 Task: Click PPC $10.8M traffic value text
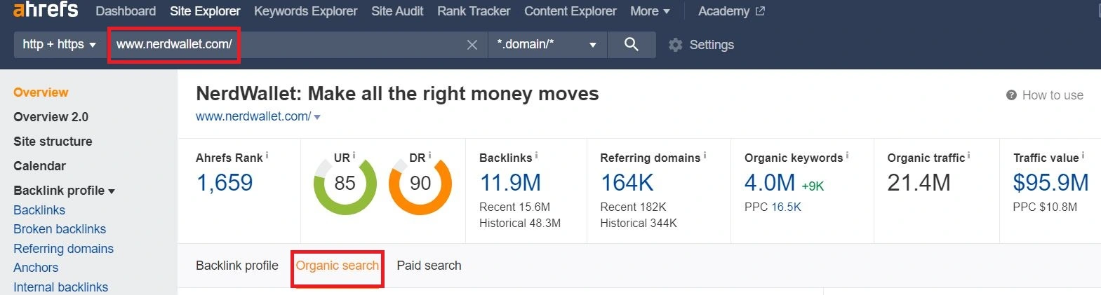(1045, 207)
